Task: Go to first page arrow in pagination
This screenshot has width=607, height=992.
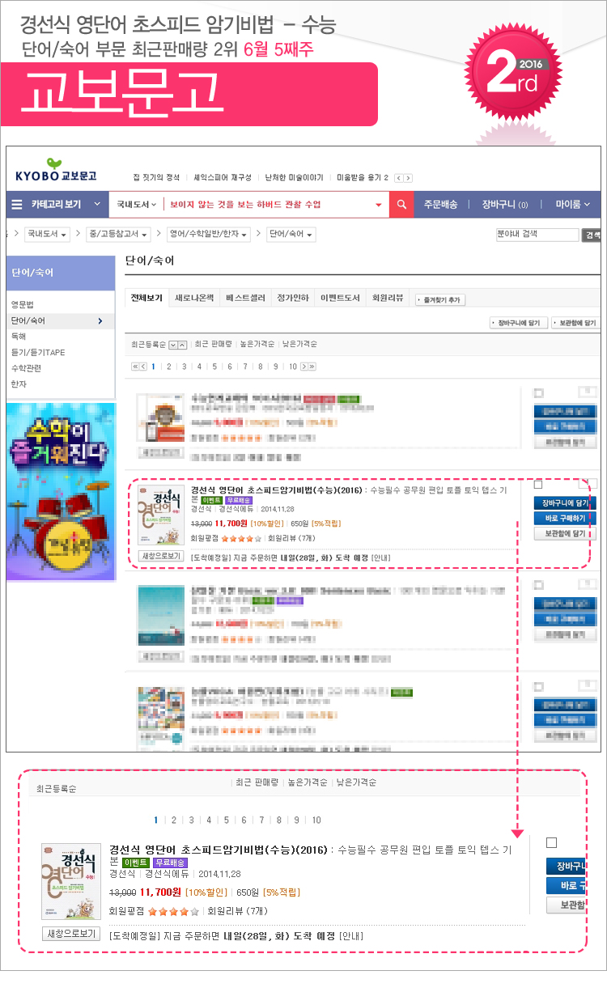Action: 135,367
